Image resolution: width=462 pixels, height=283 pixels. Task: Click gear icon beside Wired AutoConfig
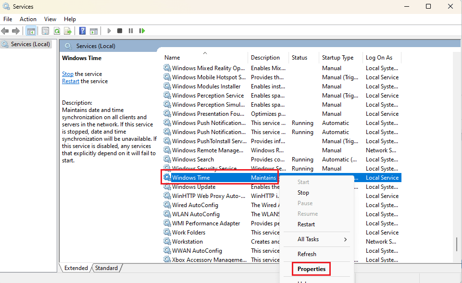point(167,205)
